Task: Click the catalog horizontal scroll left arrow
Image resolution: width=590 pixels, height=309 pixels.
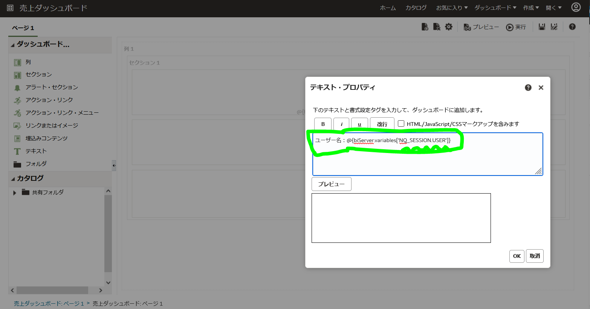Action: (12, 290)
